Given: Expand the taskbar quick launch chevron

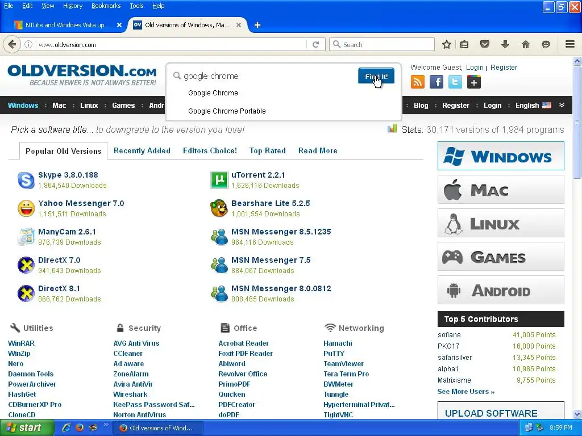Looking at the screenshot, I should click(x=106, y=425).
